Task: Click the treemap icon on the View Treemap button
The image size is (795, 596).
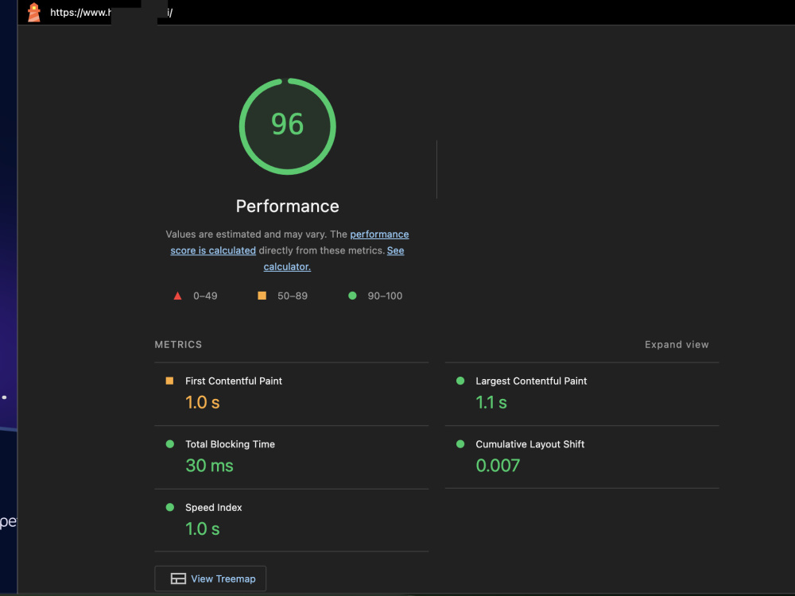Action: (x=178, y=579)
